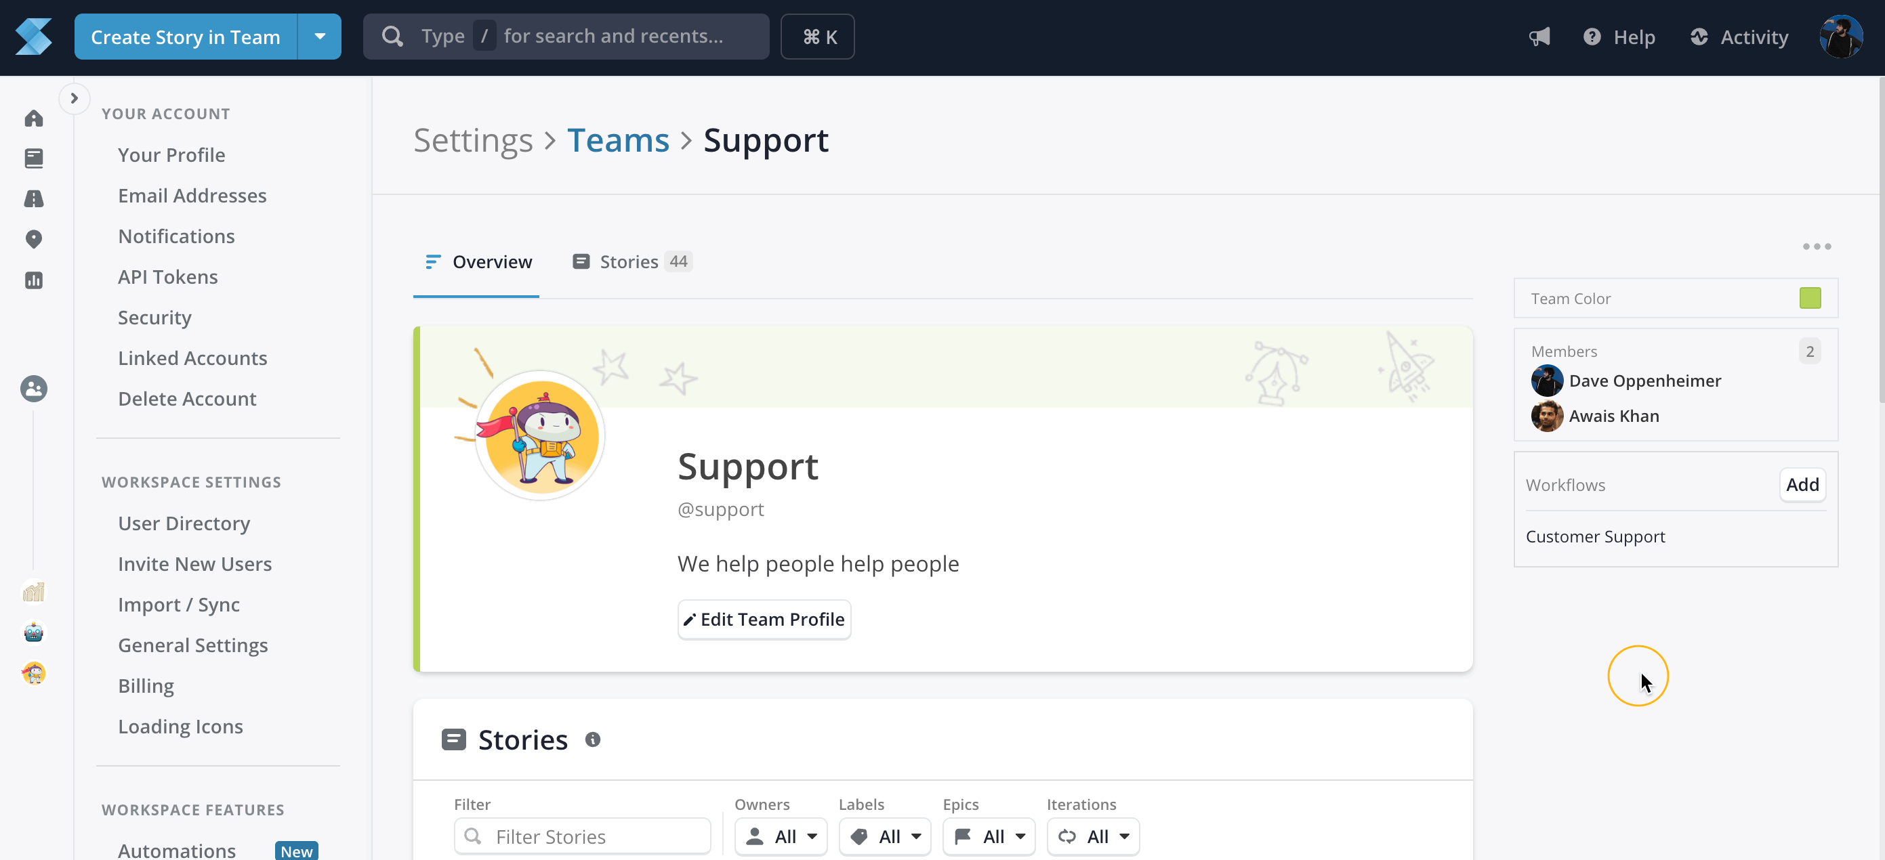The height and width of the screenshot is (860, 1885).
Task: Open the Dashboard home icon in the sidebar
Action: point(34,119)
